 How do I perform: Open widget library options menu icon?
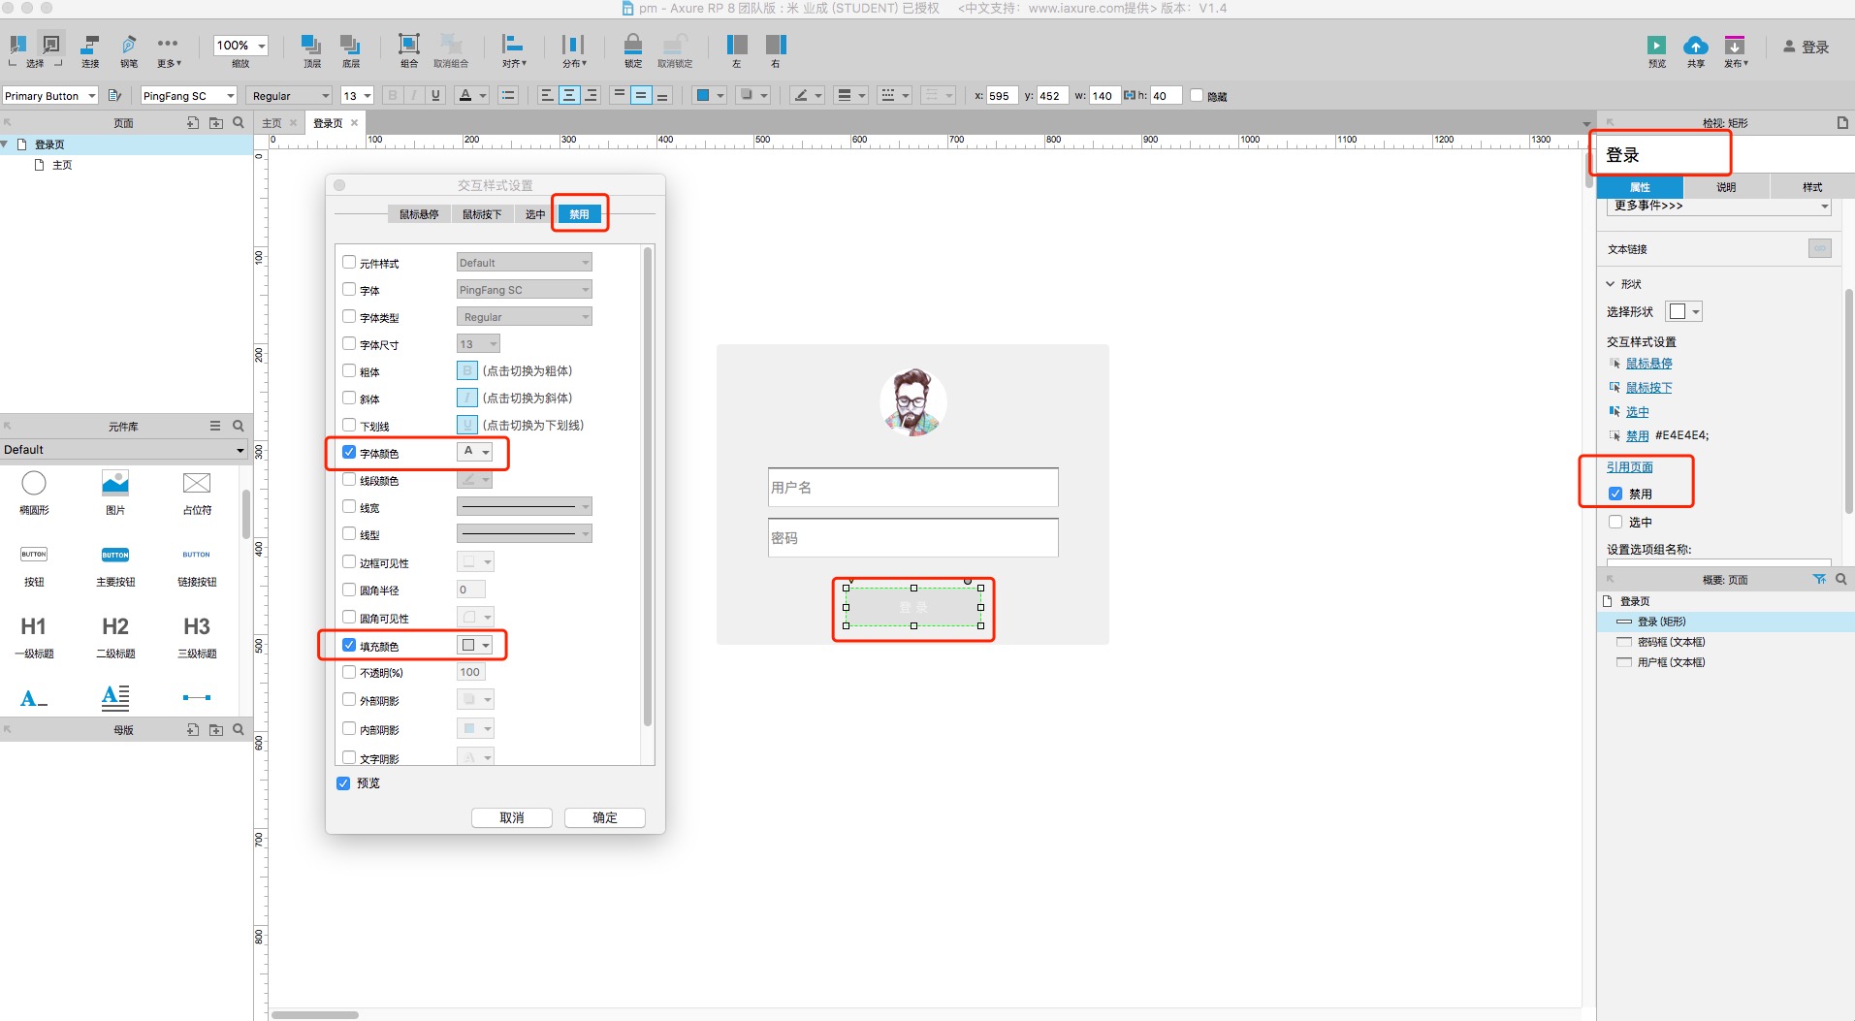coord(215,426)
